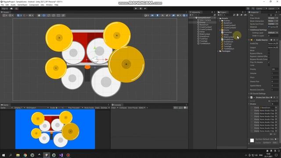The height and width of the screenshot is (158, 281).
Task: Open Chrome from the taskbar
Action: pyautogui.click(x=25, y=155)
